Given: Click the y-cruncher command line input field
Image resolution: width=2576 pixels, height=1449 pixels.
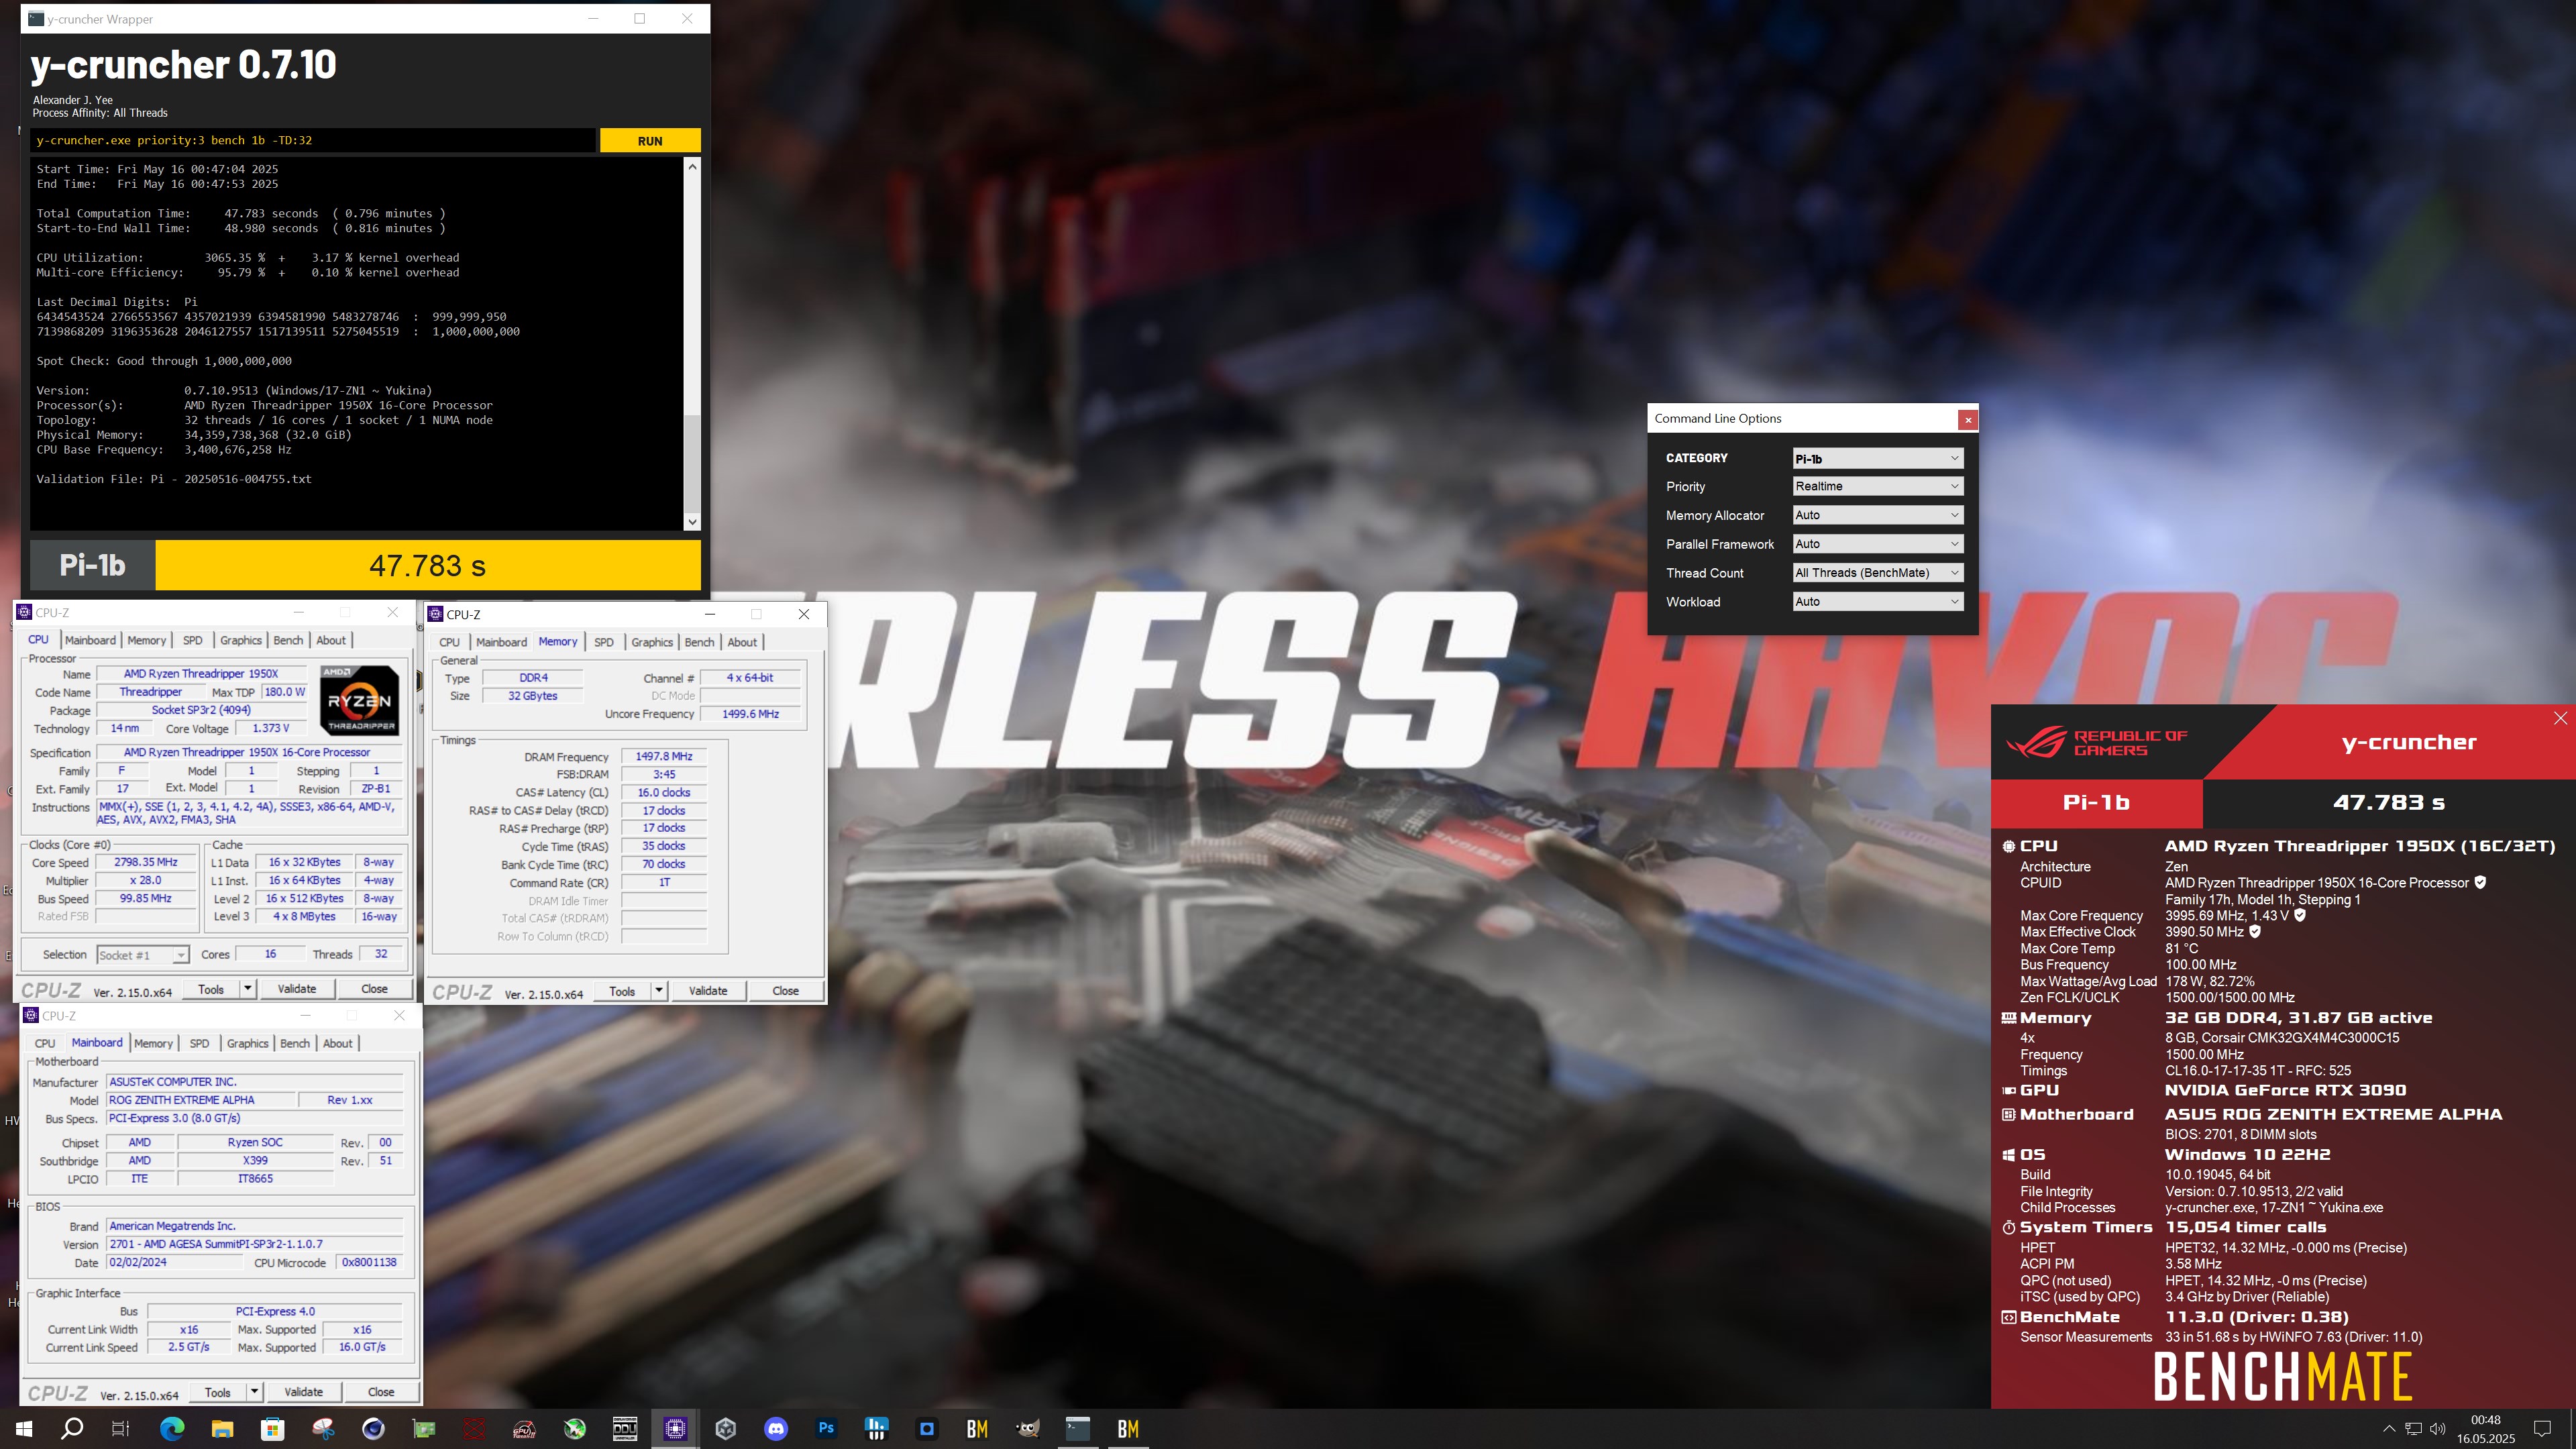Looking at the screenshot, I should point(313,141).
